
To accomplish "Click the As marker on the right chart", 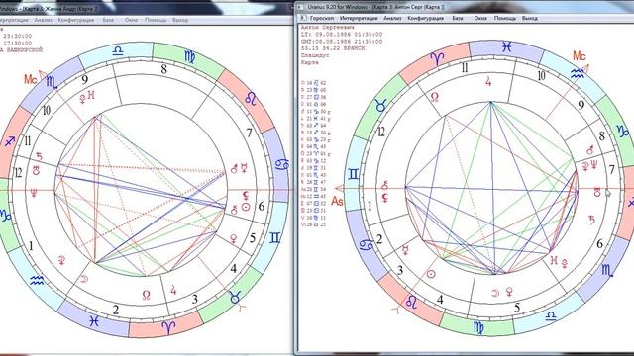I will [x=337, y=201].
